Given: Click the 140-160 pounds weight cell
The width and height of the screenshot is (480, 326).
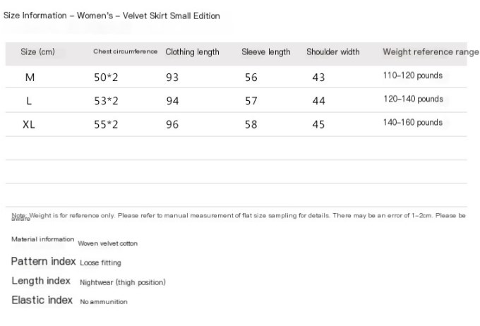Looking at the screenshot, I should click(413, 123).
